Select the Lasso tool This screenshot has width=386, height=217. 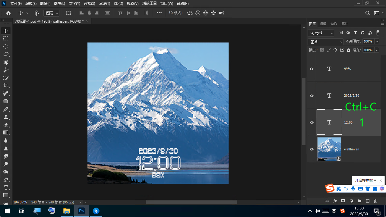6,54
